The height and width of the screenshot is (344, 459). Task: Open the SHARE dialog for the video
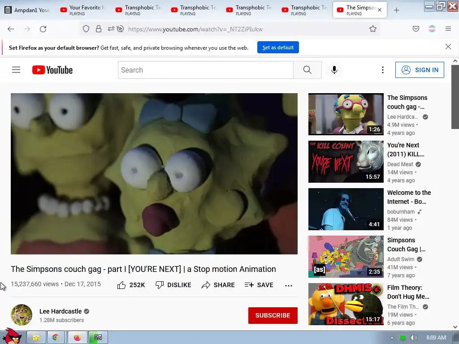(218, 285)
